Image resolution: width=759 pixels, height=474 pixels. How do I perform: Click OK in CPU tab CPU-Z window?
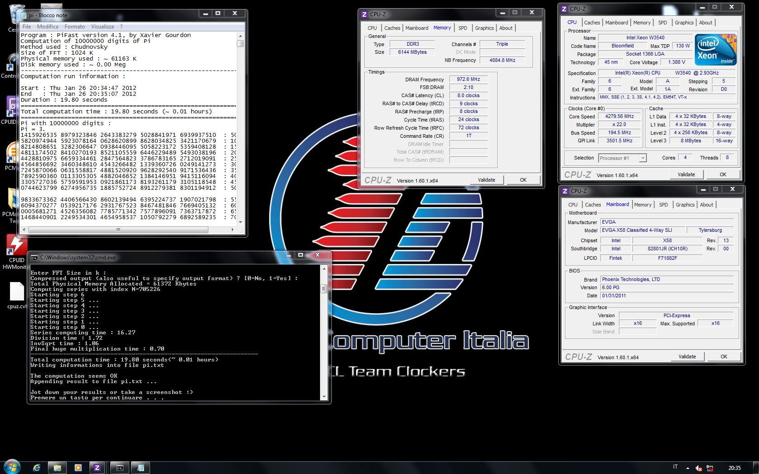(723, 174)
